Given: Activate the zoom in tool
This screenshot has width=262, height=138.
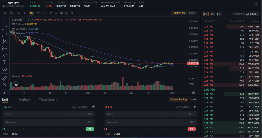Looking at the screenshot, I should click(5, 85).
